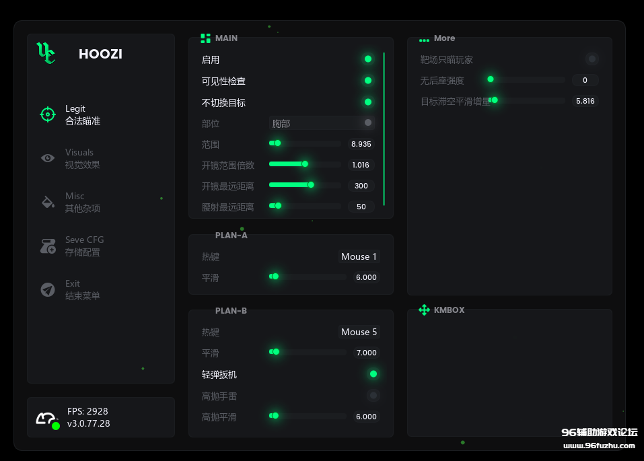
Task: Open the PLAN-A hotkey Mouse 1 selector
Action: (x=359, y=256)
